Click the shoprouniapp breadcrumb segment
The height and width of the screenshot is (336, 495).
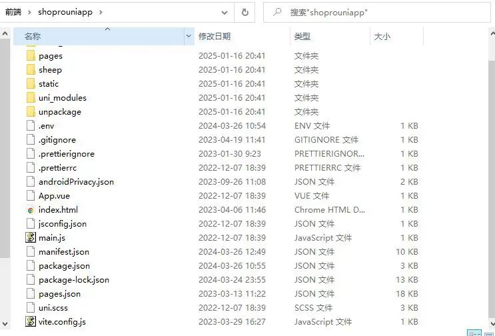[65, 12]
